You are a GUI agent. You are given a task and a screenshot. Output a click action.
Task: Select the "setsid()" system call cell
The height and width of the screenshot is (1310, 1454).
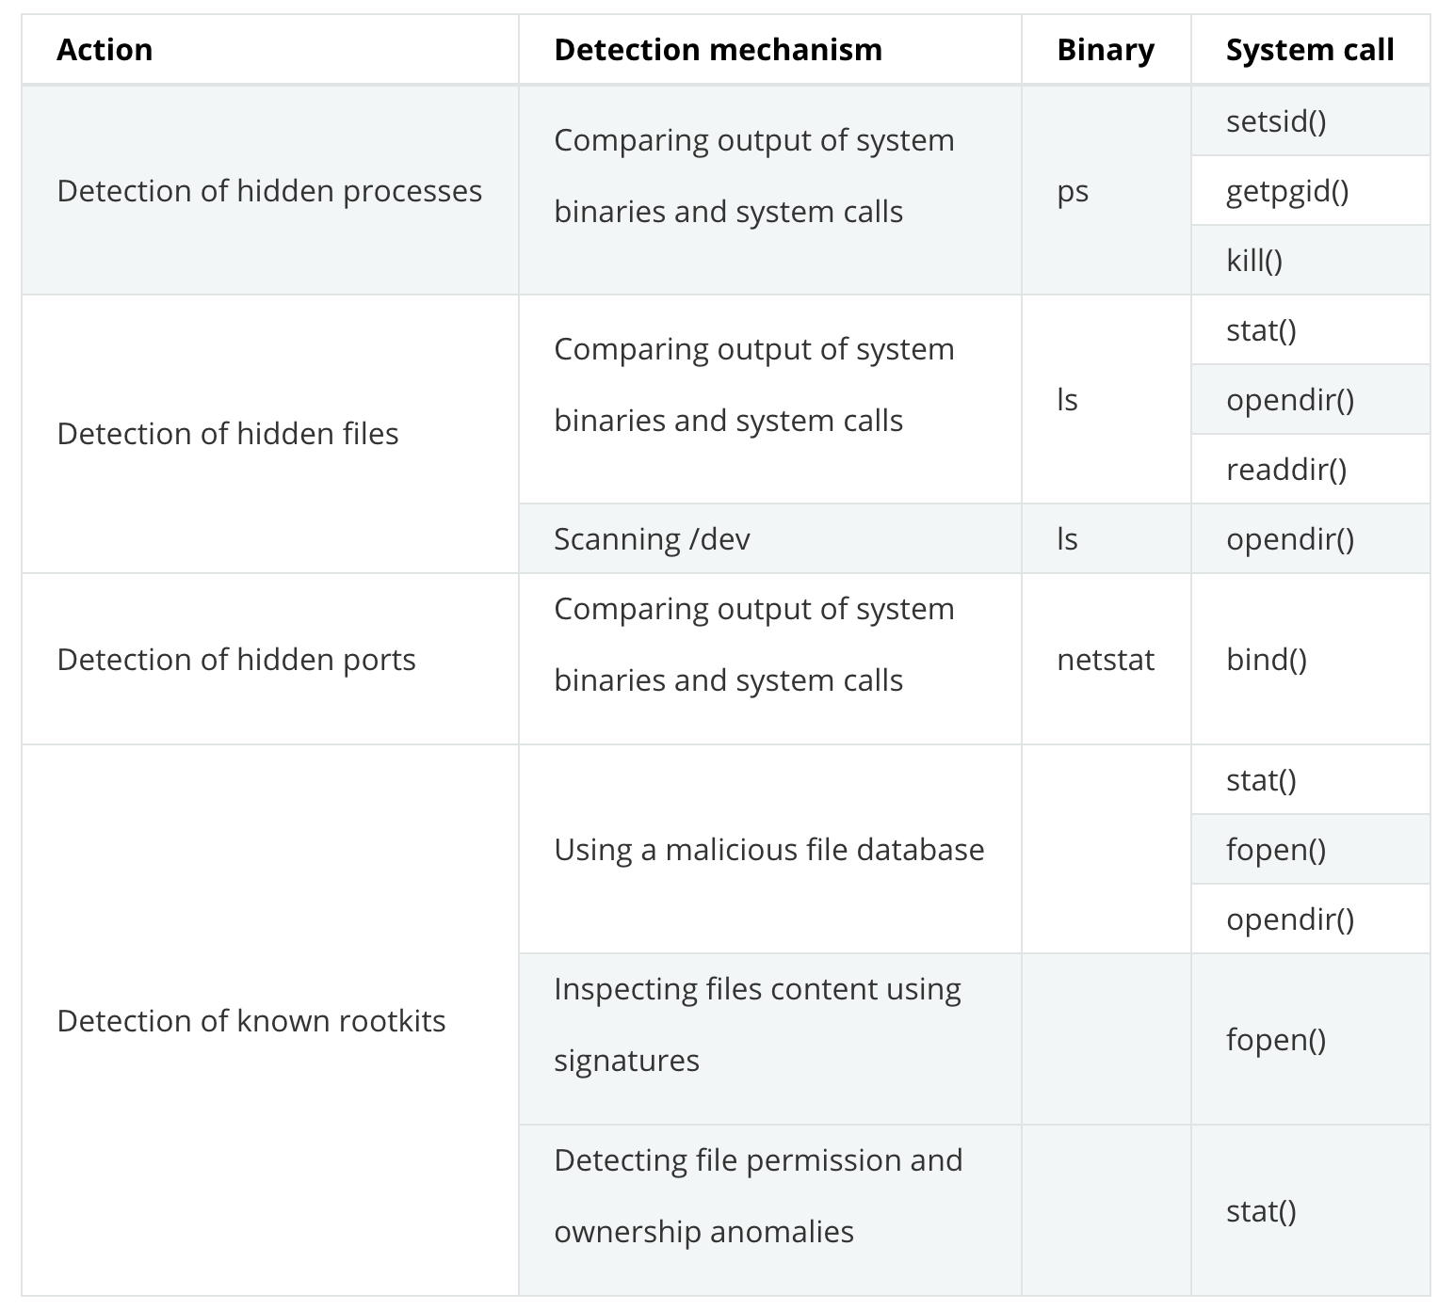pos(1276,121)
